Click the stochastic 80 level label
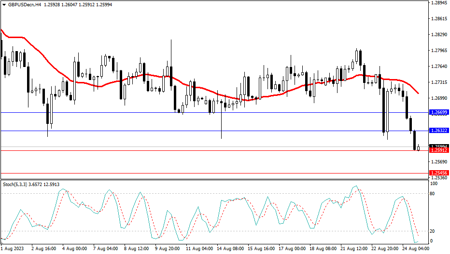450x254 pixels. pos(433,194)
